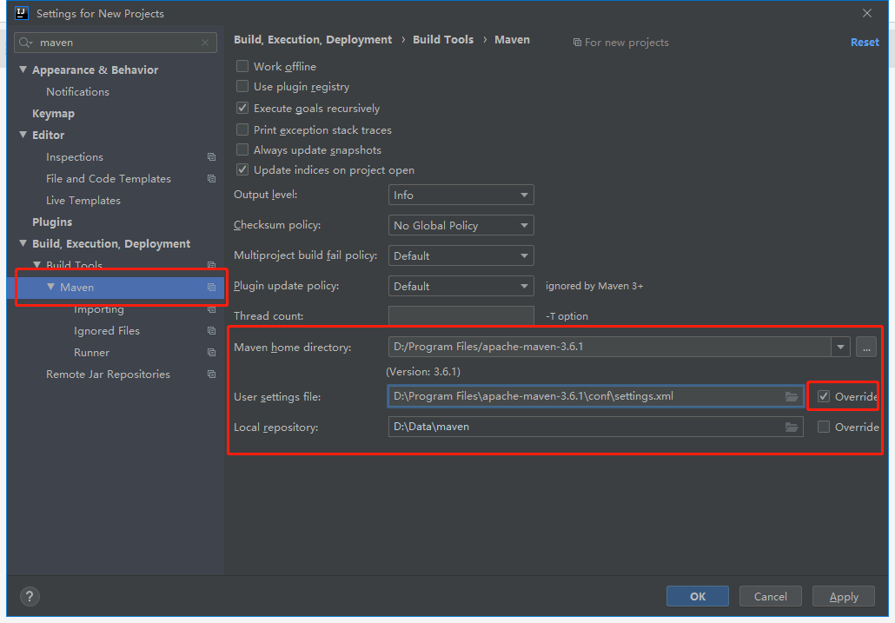
Task: Open Multiproject build fail policy dropdown
Action: click(x=461, y=255)
